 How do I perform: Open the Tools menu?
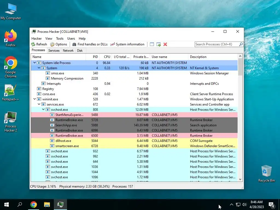click(x=60, y=38)
